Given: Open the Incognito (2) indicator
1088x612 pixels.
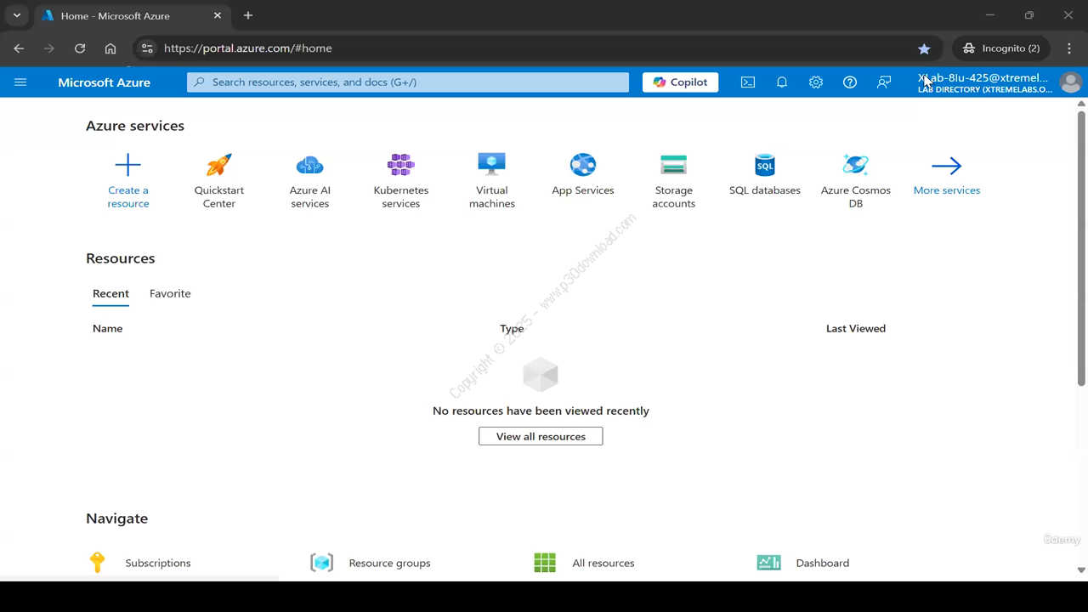Looking at the screenshot, I should pyautogui.click(x=1001, y=48).
